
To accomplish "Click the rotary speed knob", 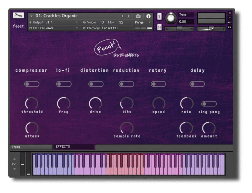I will pyautogui.click(x=159, y=103).
